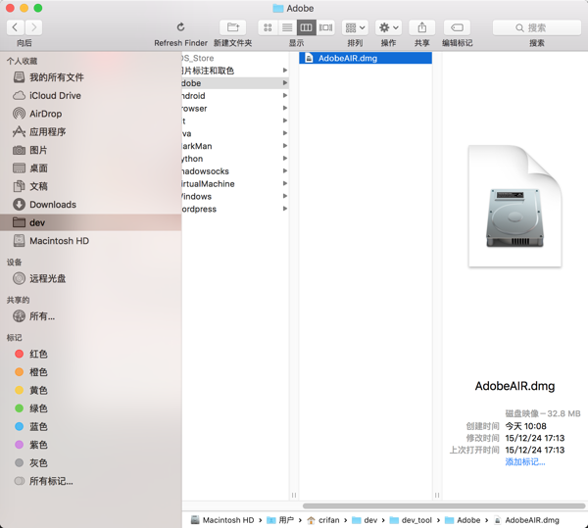
Task: Select the Windows folder
Action: point(235,196)
